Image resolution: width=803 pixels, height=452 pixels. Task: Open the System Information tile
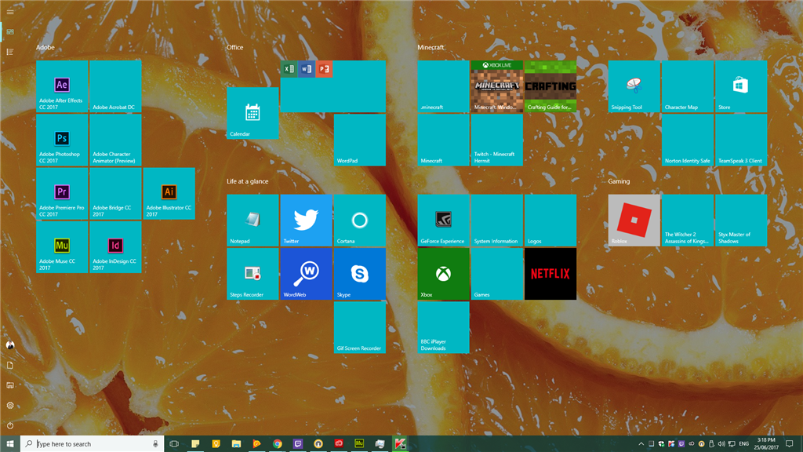(496, 221)
